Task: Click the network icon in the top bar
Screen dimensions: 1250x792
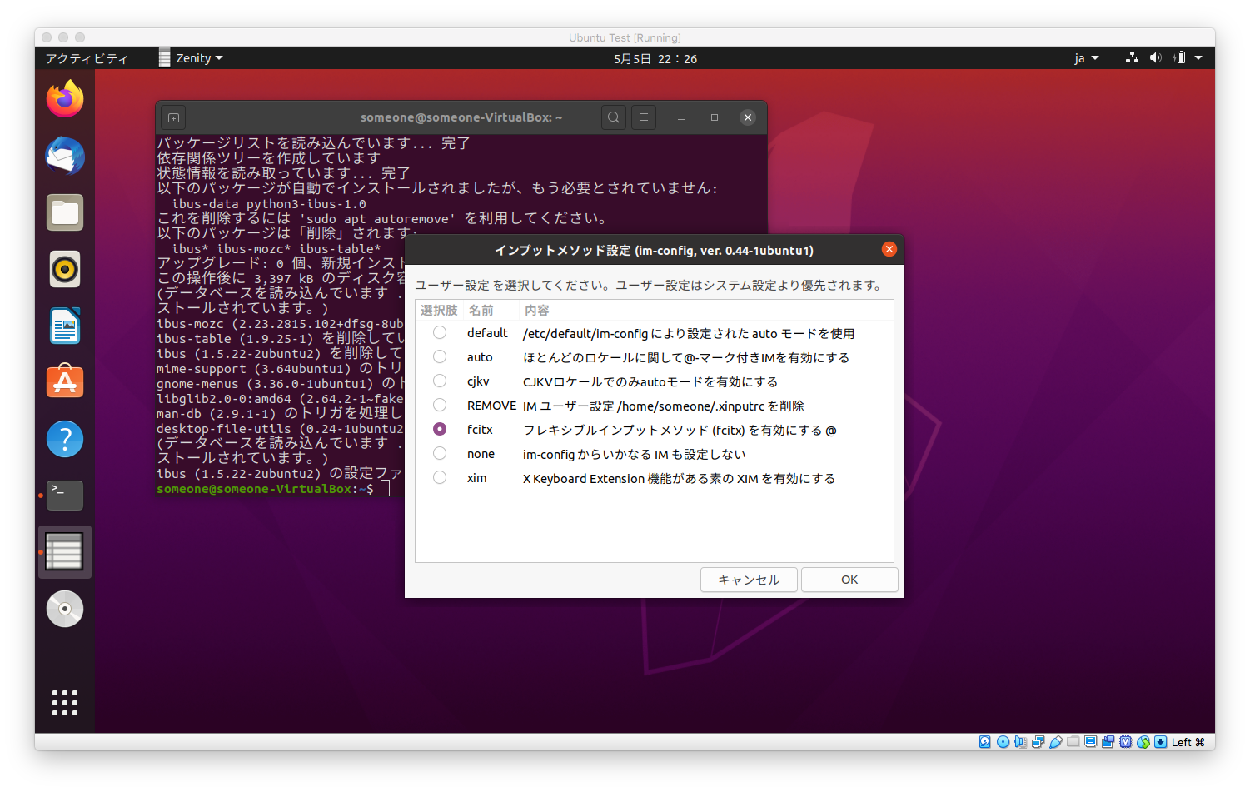Action: [1132, 57]
